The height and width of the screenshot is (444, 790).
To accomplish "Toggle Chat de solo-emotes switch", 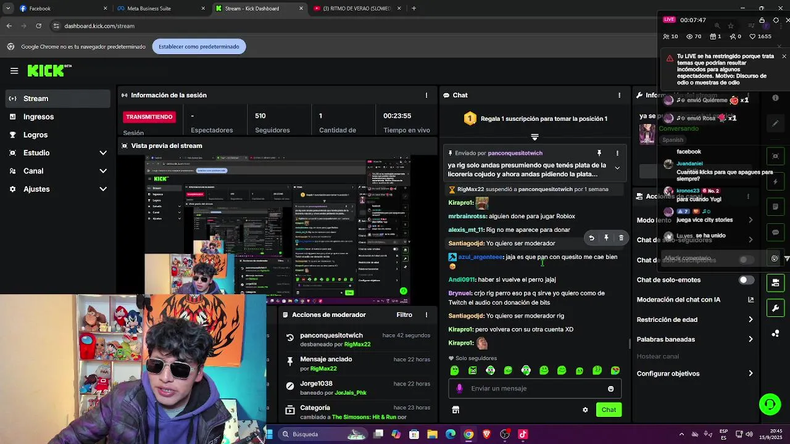I will [746, 280].
